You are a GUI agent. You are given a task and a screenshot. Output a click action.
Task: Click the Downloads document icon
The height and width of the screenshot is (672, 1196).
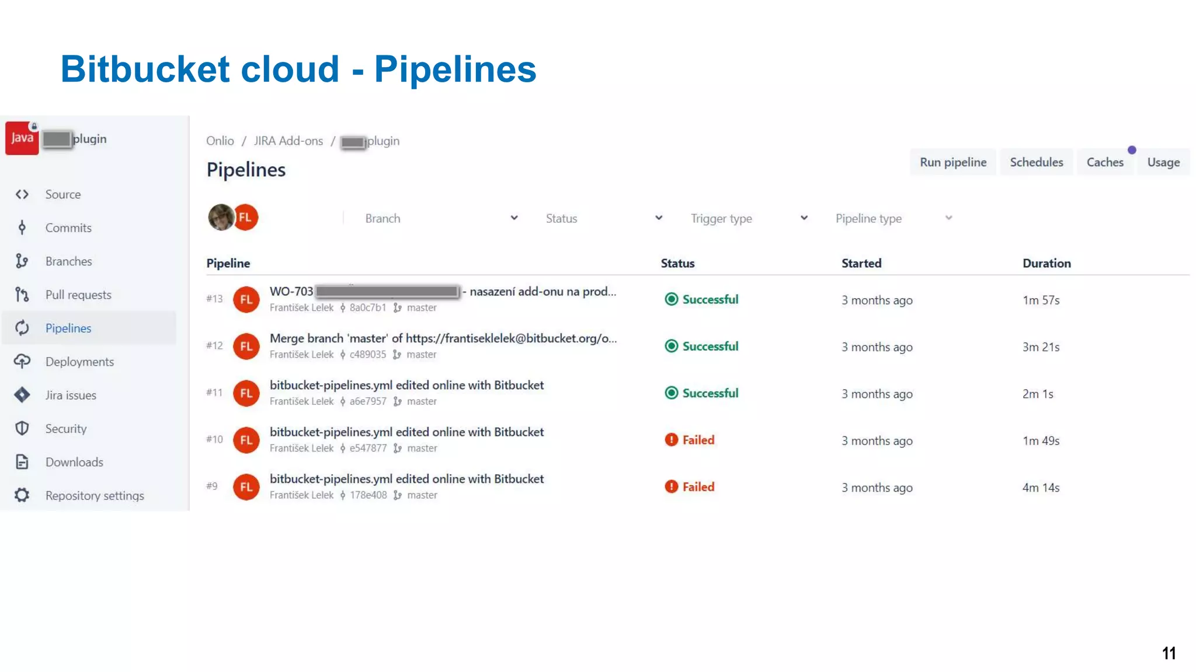tap(22, 462)
